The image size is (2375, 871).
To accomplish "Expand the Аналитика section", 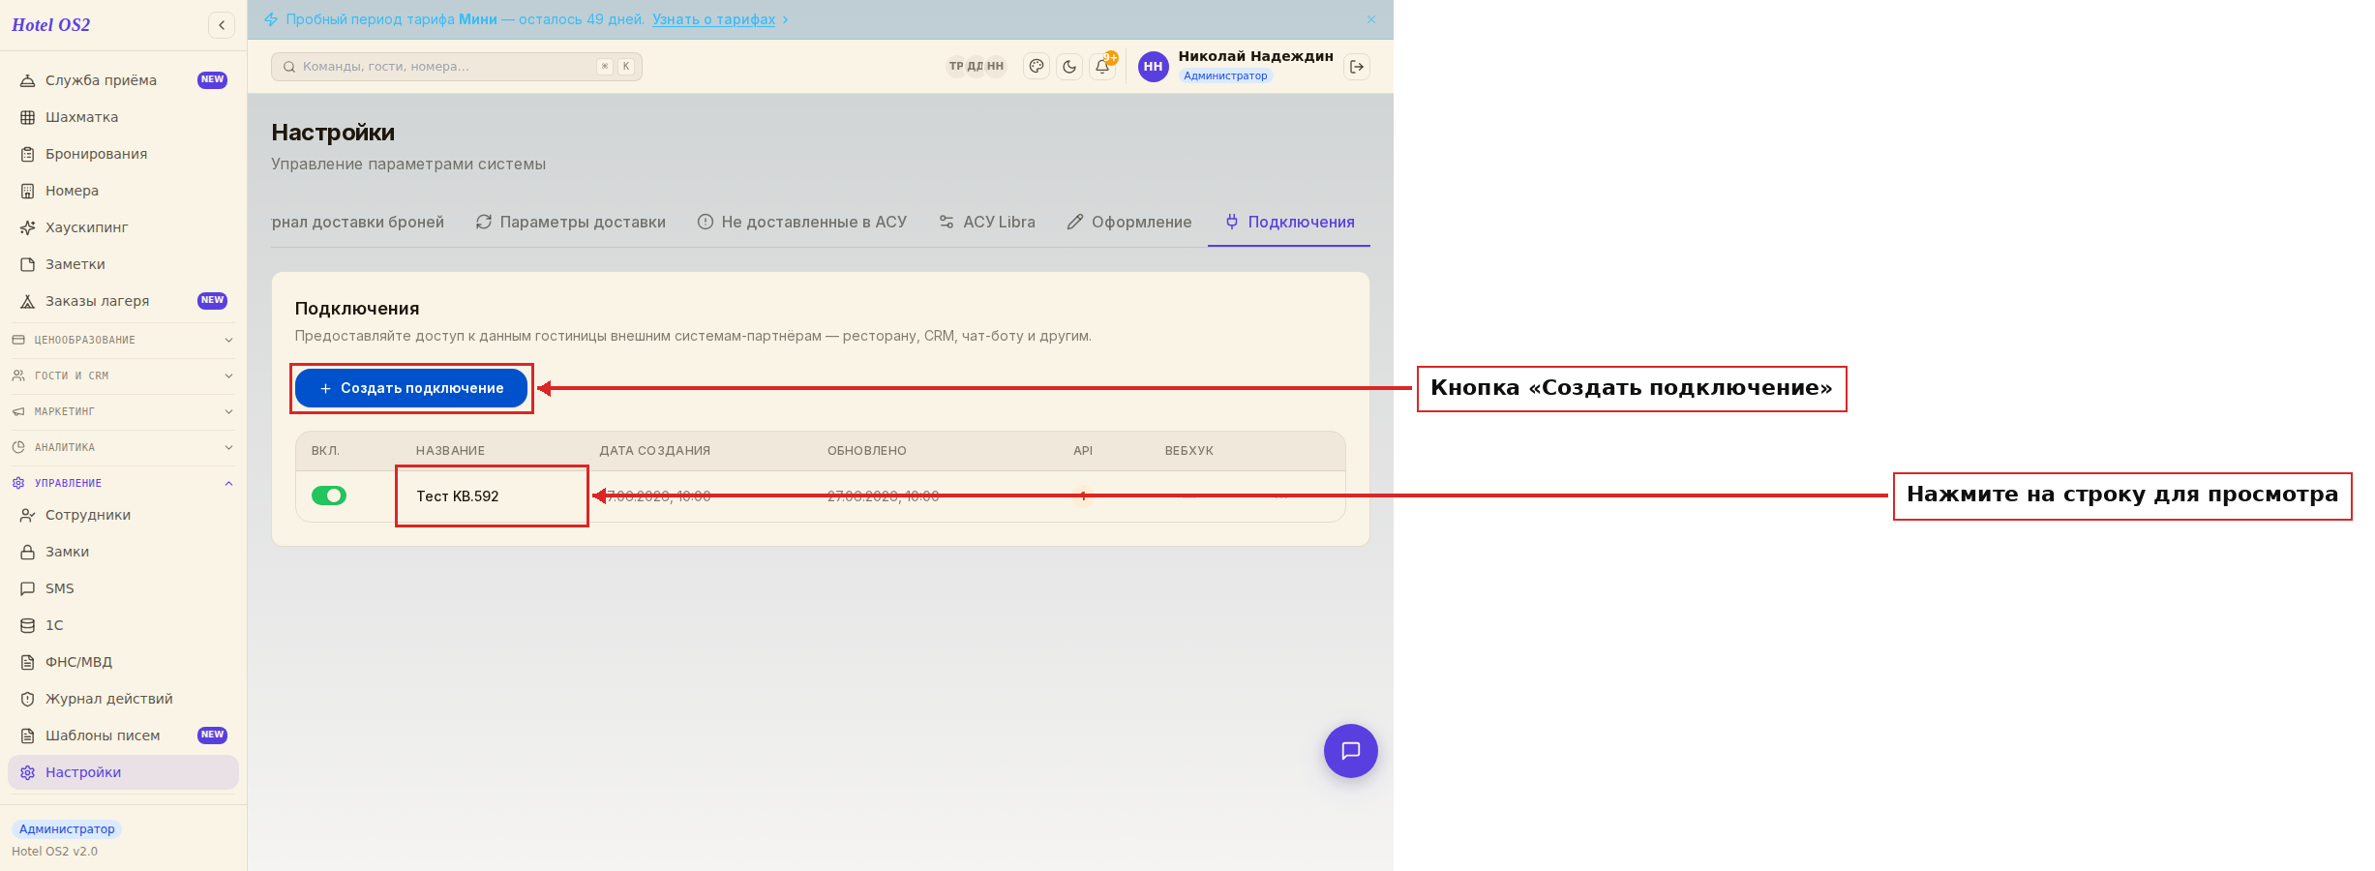I will pos(123,447).
